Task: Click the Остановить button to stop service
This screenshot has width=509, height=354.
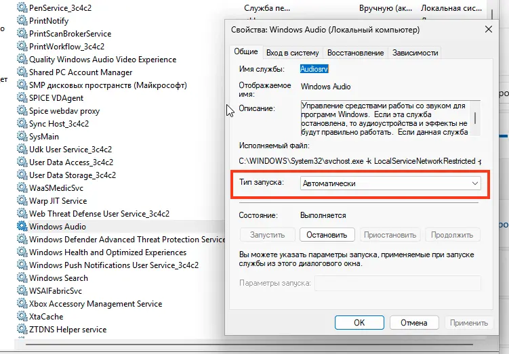Action: pyautogui.click(x=327, y=235)
